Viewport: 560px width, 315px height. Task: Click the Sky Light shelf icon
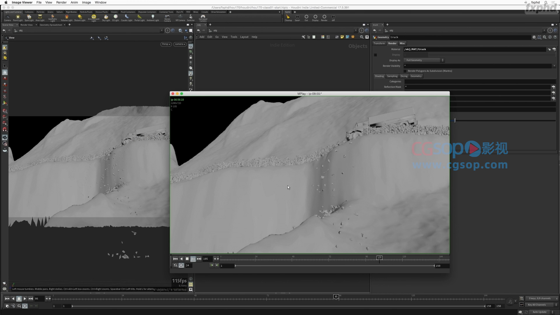[106, 17]
